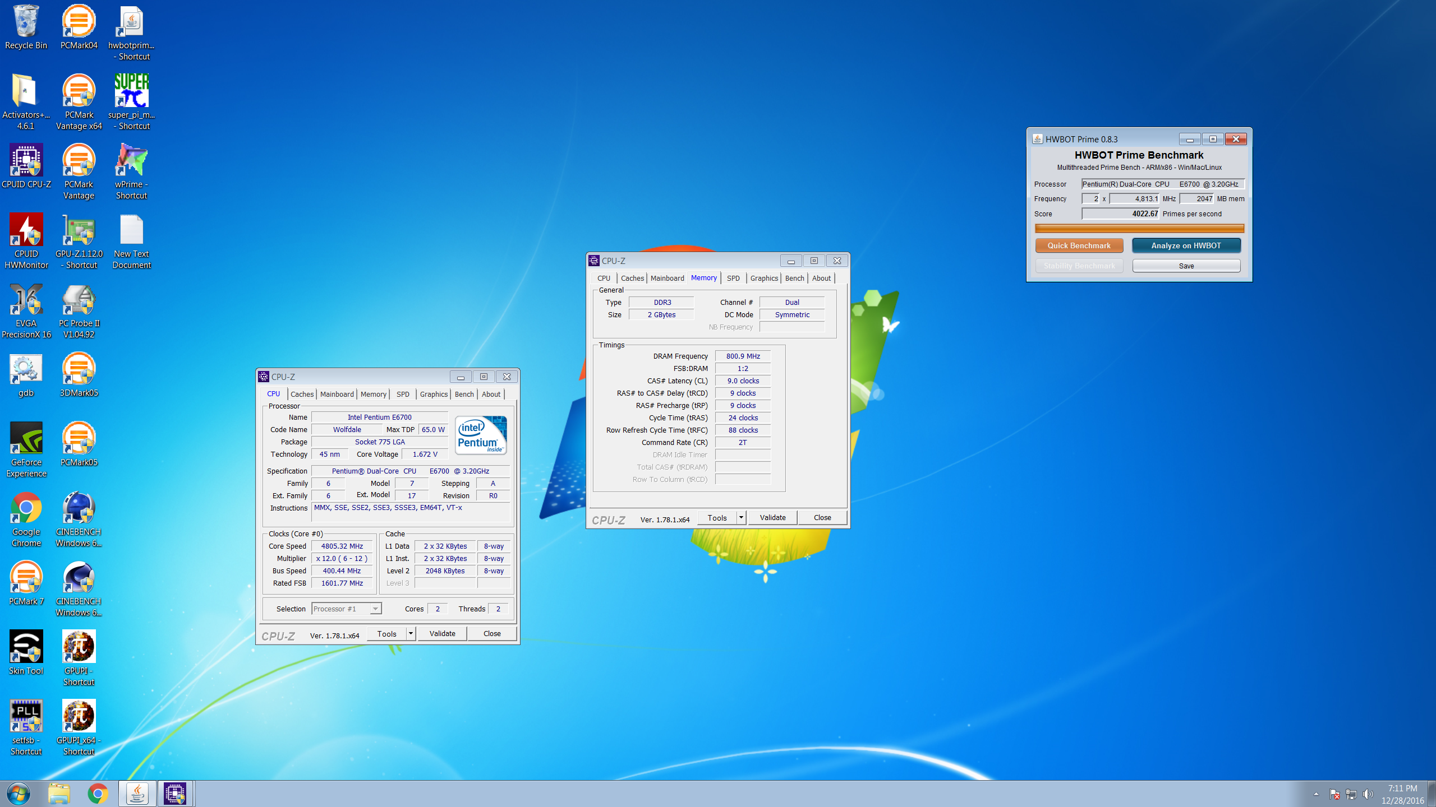Click Show desktop strip at taskbar end
The width and height of the screenshot is (1436, 807).
(x=1432, y=794)
